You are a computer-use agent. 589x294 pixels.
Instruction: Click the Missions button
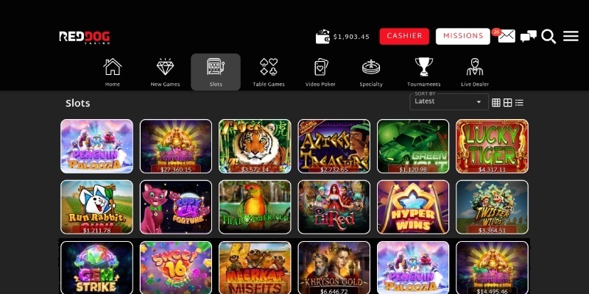coord(463,36)
